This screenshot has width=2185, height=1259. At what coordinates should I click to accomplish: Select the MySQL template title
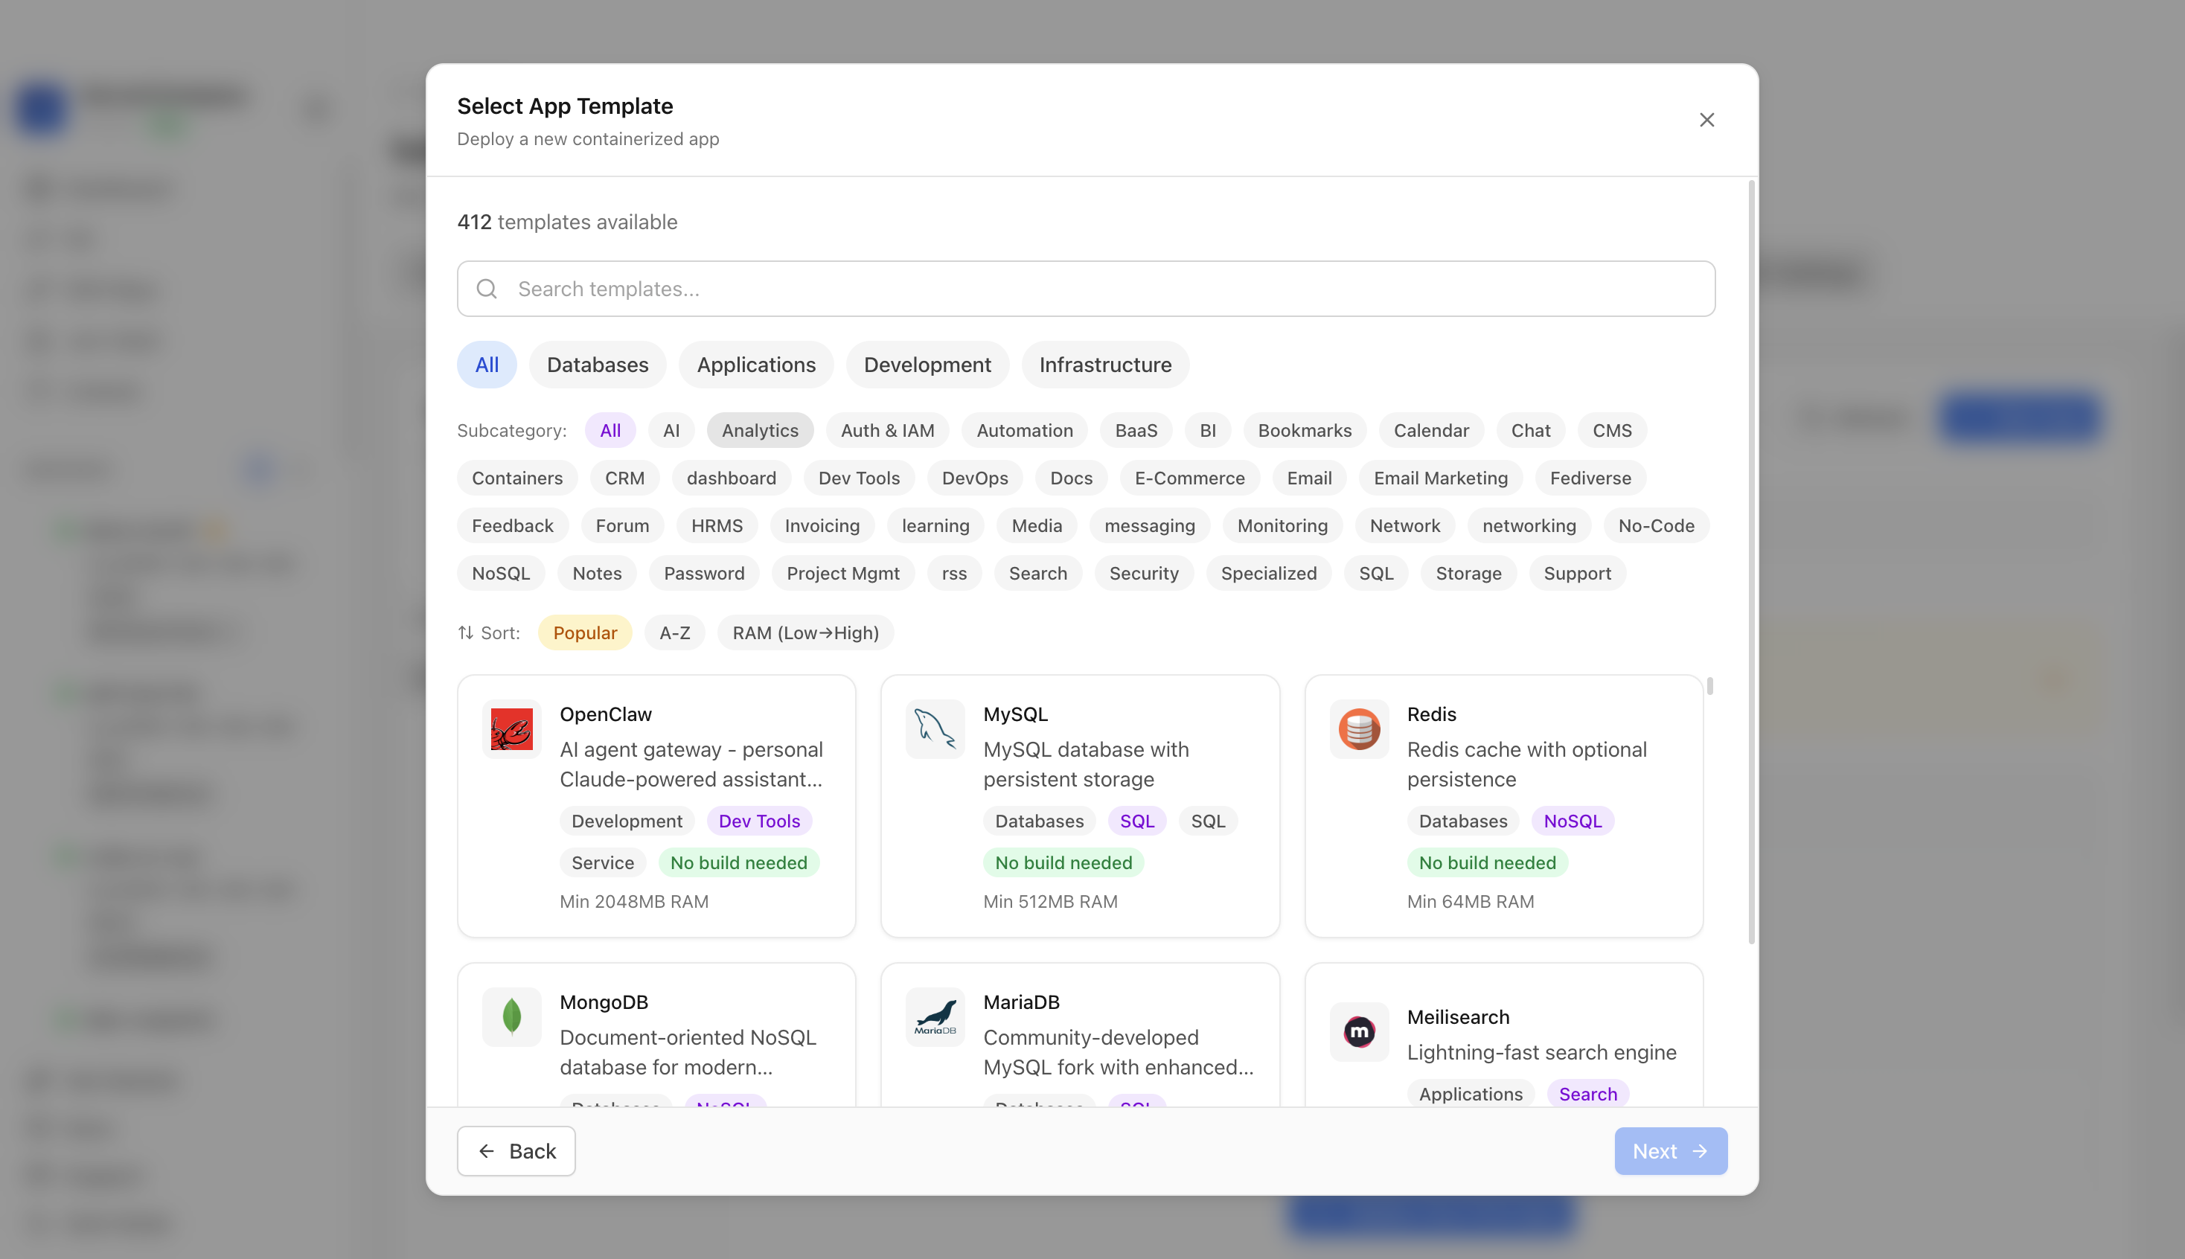[x=1015, y=714]
